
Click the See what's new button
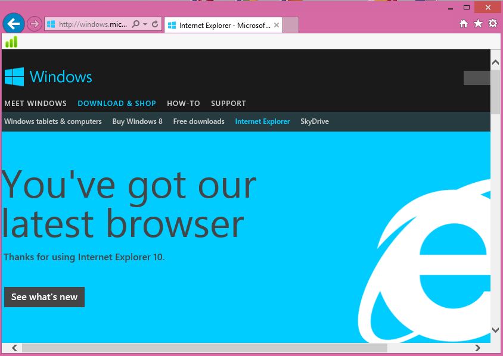44,296
